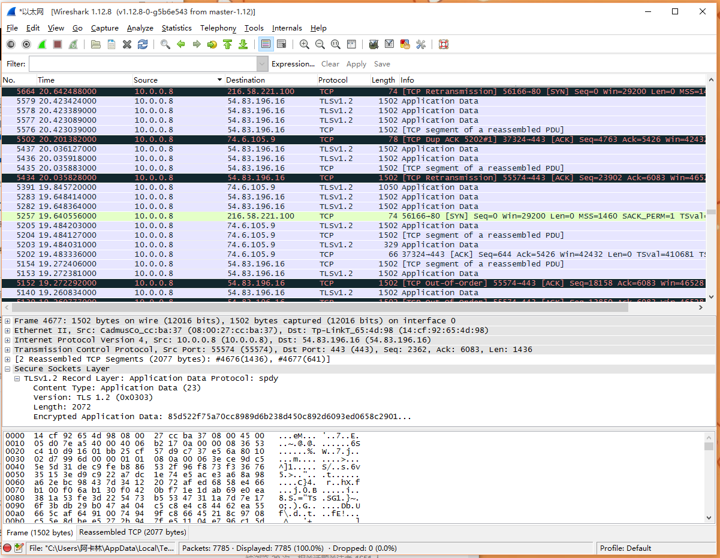Click the Find packet magnifier icon
The image size is (720, 558).
[x=165, y=44]
